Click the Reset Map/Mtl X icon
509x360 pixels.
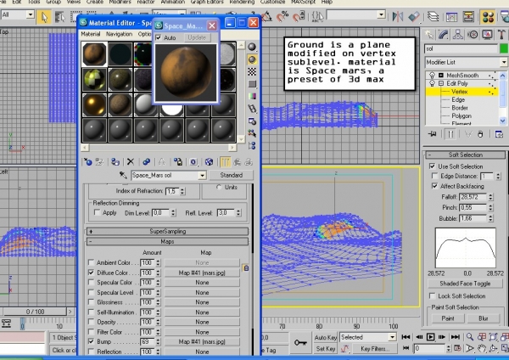coord(131,162)
